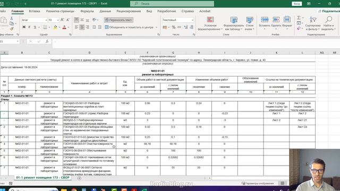Expand font color palette arrow
This screenshot has height=191, width=340.
(69, 27)
